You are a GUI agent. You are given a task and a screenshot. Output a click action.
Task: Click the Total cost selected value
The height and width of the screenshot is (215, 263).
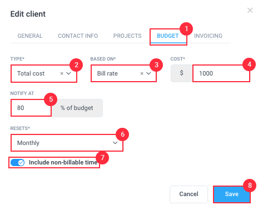pyautogui.click(x=31, y=73)
